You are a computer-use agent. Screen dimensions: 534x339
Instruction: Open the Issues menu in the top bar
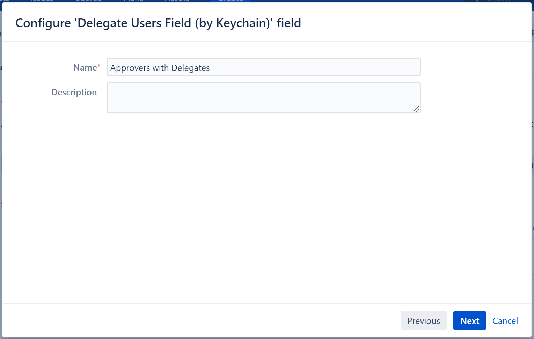[42, 1]
